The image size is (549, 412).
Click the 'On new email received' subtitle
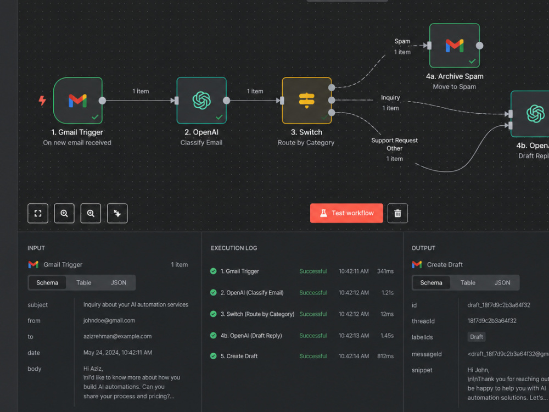pos(77,143)
